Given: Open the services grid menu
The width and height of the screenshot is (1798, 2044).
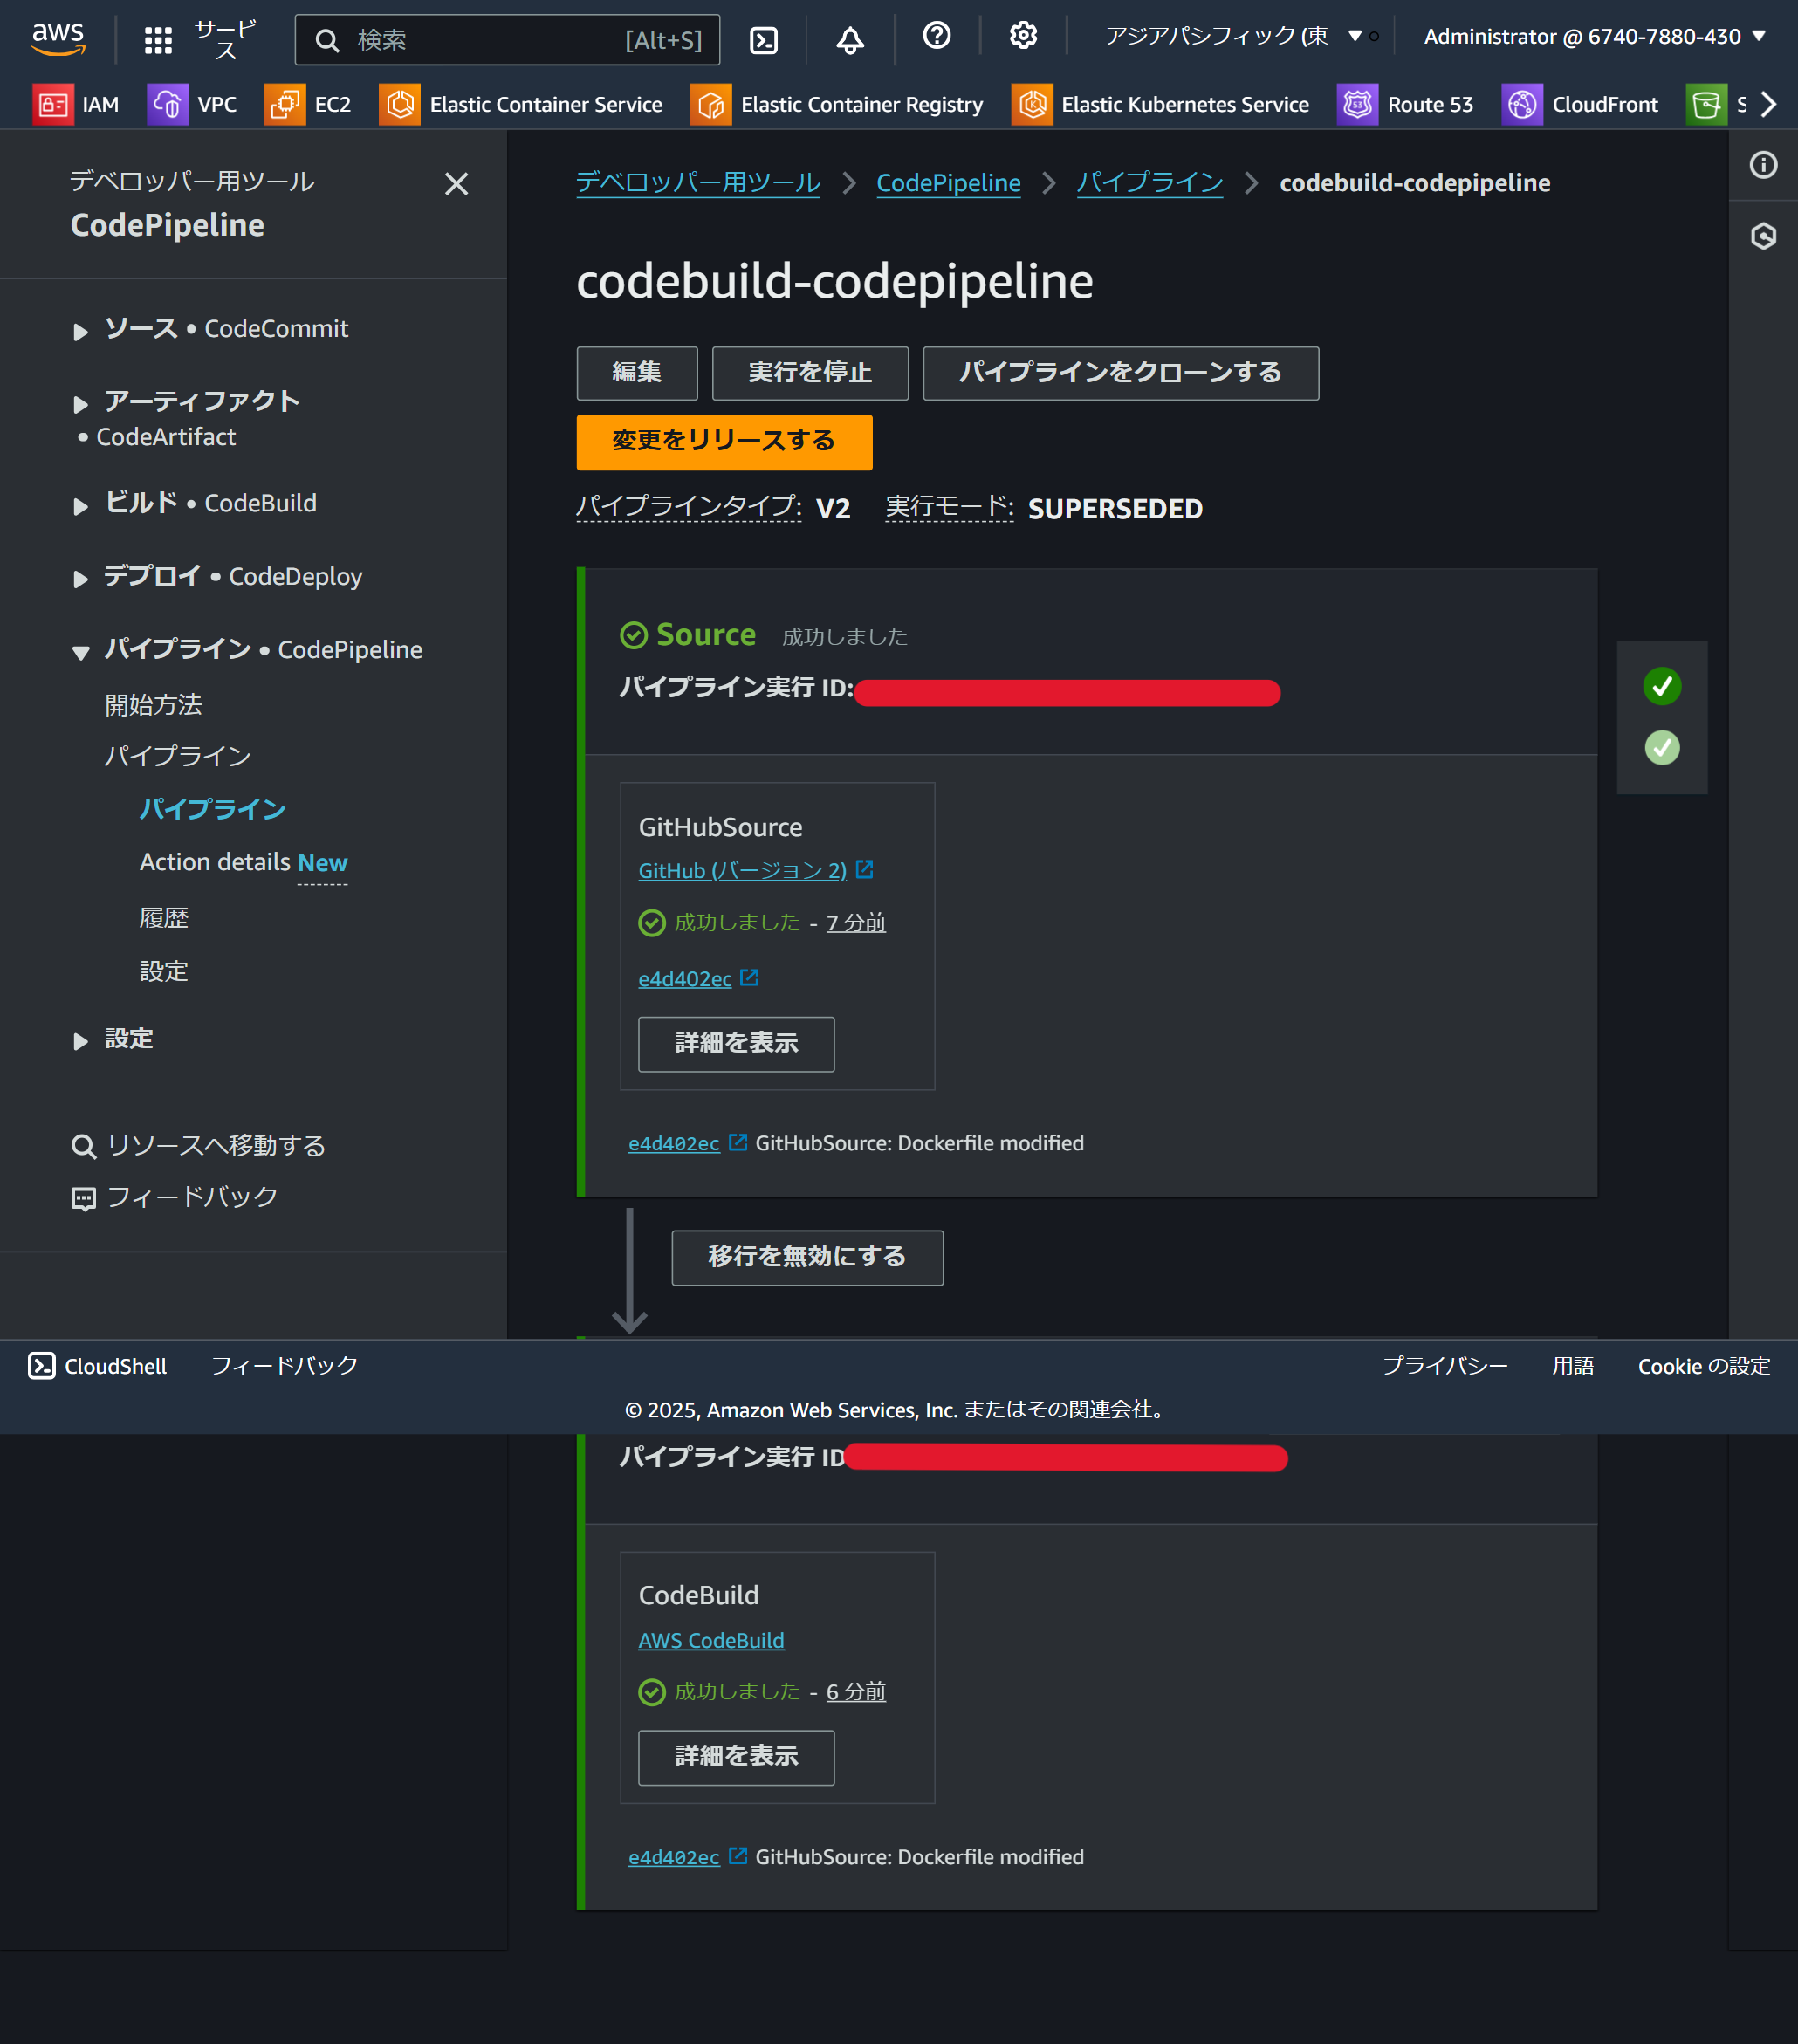Looking at the screenshot, I should tap(157, 39).
